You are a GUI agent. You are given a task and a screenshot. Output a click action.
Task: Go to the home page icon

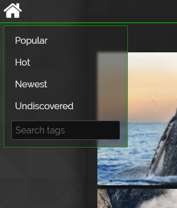pos(13,10)
